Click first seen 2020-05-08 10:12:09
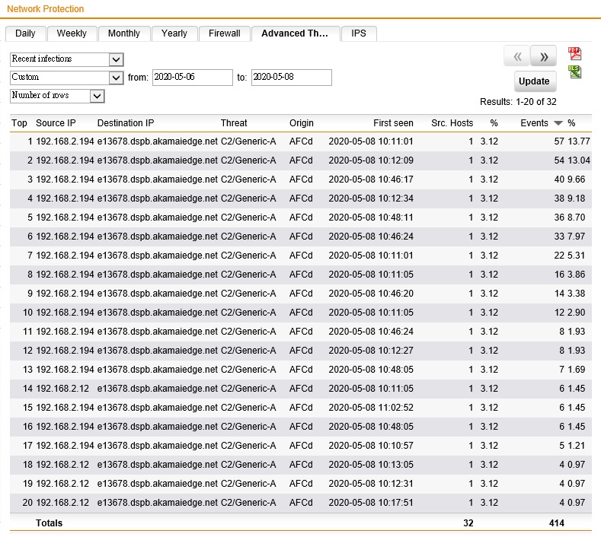 pos(371,160)
